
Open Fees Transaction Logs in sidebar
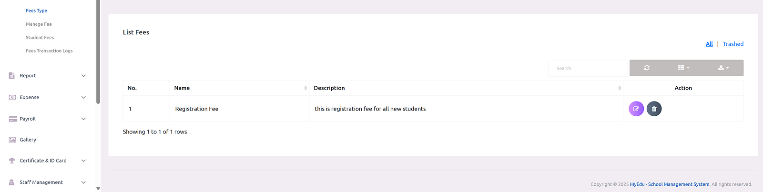coord(49,51)
